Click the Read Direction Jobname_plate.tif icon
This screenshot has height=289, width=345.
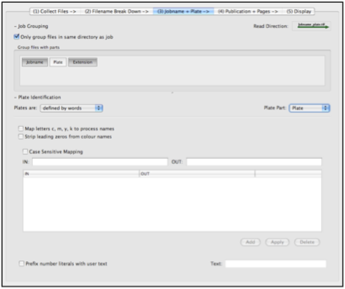point(311,25)
